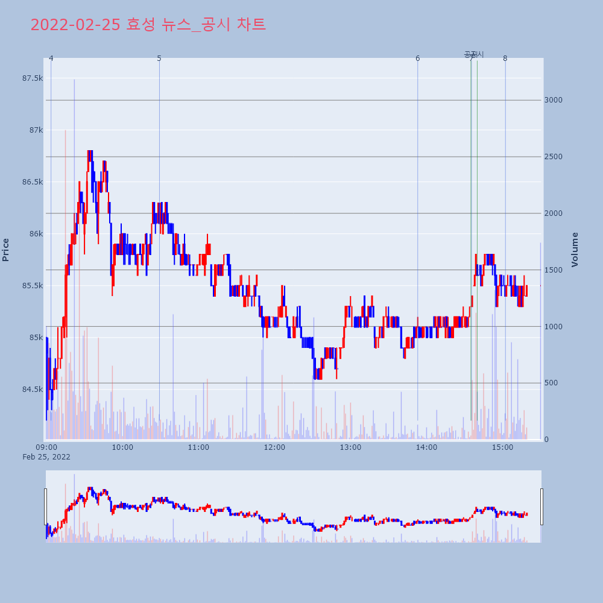Viewport: 603px width, 603px height.
Task: Click the 2000 volume axis label
Action: [x=554, y=213]
